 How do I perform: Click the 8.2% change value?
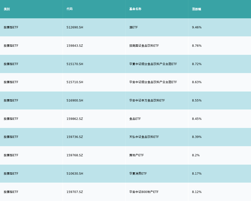pos(196,155)
